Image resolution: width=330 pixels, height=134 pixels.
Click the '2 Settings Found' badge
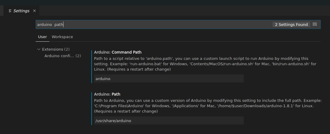click(x=291, y=24)
